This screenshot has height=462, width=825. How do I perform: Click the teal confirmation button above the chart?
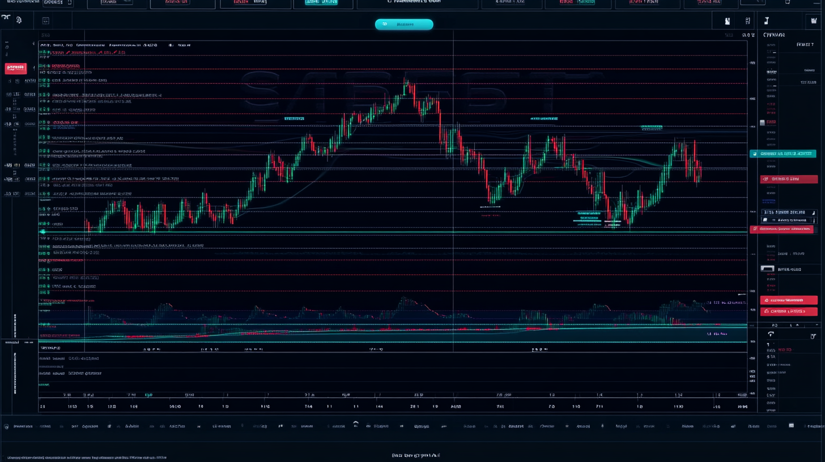[403, 24]
